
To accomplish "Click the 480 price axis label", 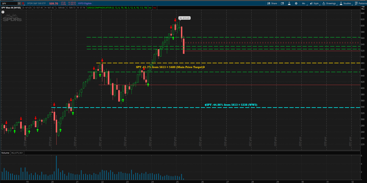I will (362, 63).
